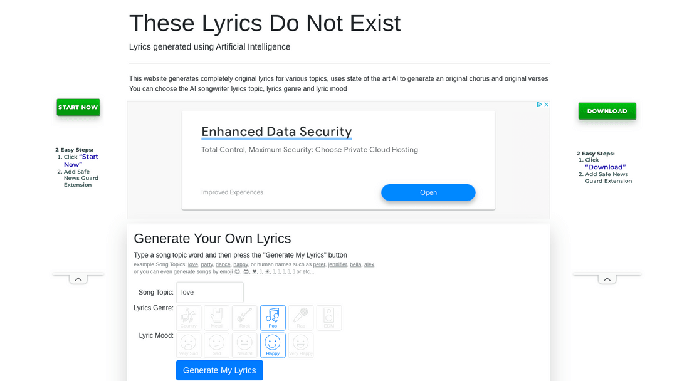Click the green START NOW button
Screen dimensions: 677x381
pos(78,107)
